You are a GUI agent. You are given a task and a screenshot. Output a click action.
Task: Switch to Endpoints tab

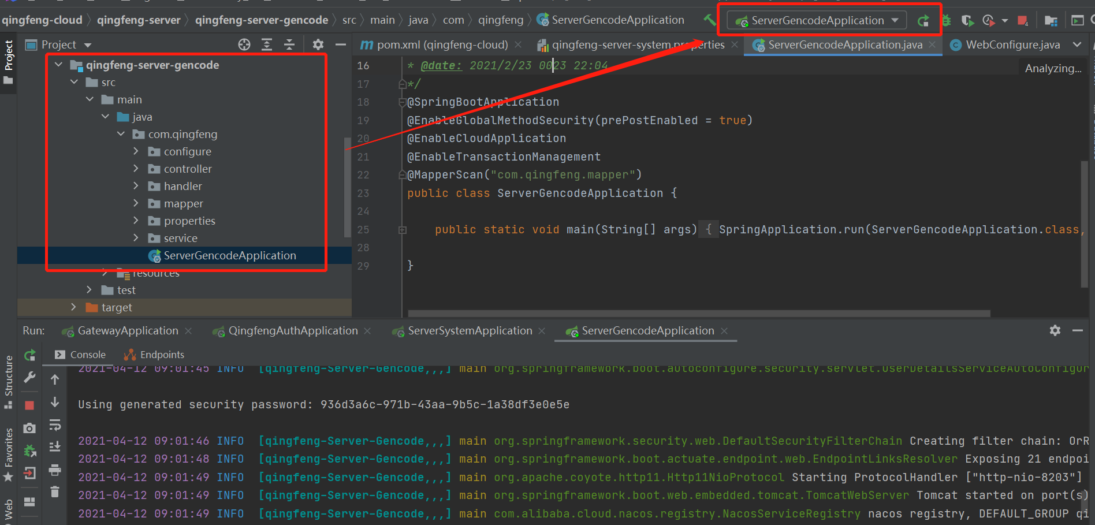click(x=154, y=355)
